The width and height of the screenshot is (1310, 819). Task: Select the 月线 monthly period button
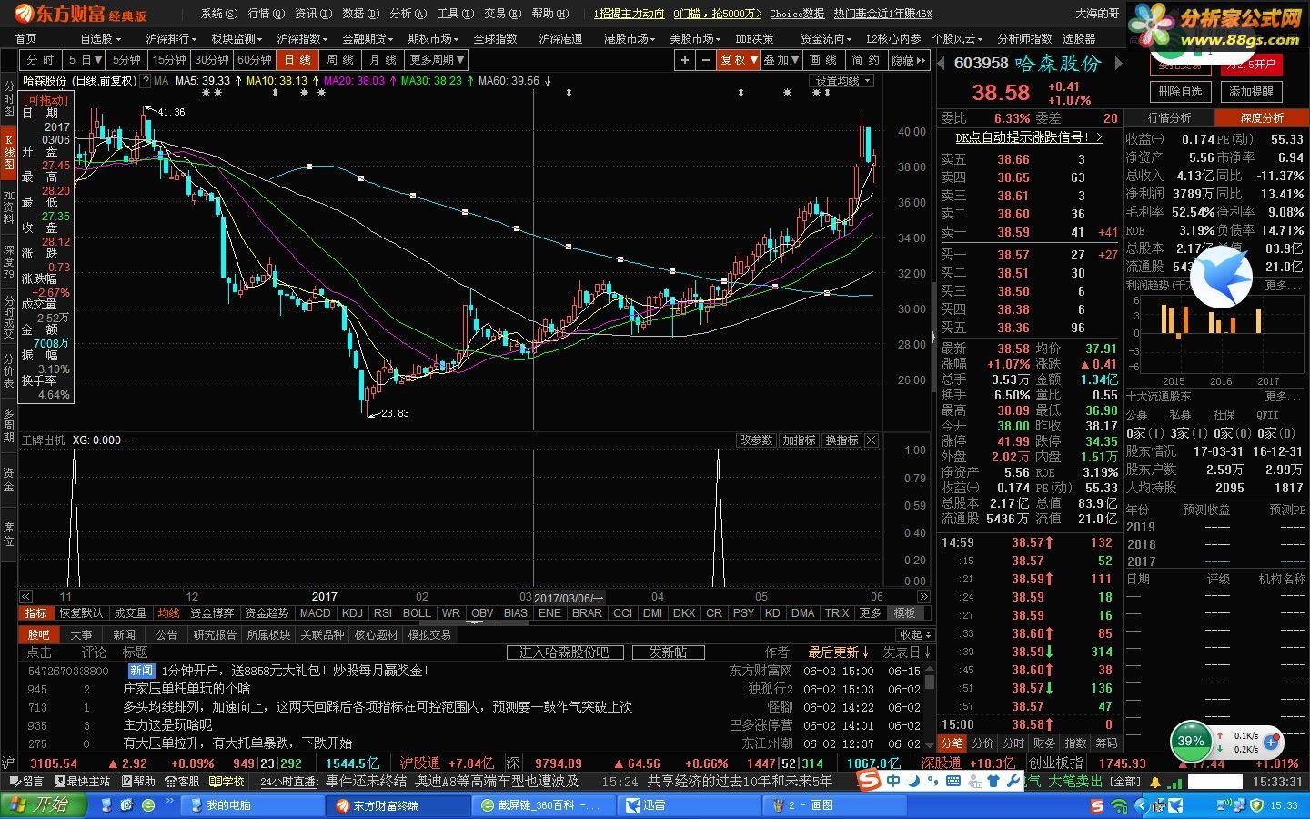click(x=383, y=60)
